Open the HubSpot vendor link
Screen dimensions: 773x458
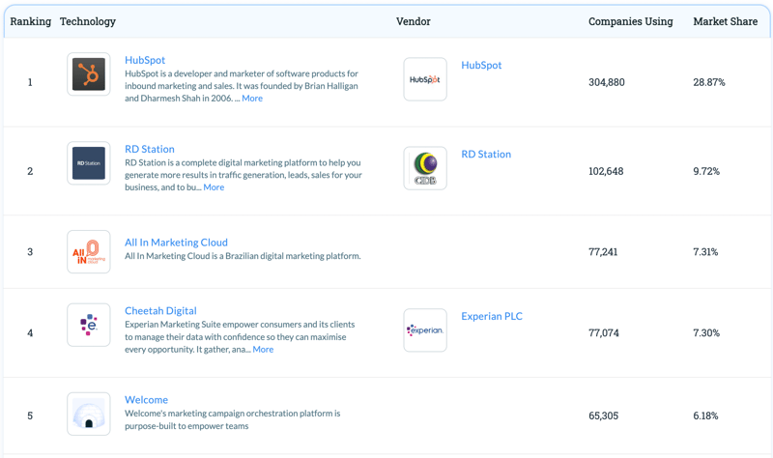pyautogui.click(x=481, y=65)
